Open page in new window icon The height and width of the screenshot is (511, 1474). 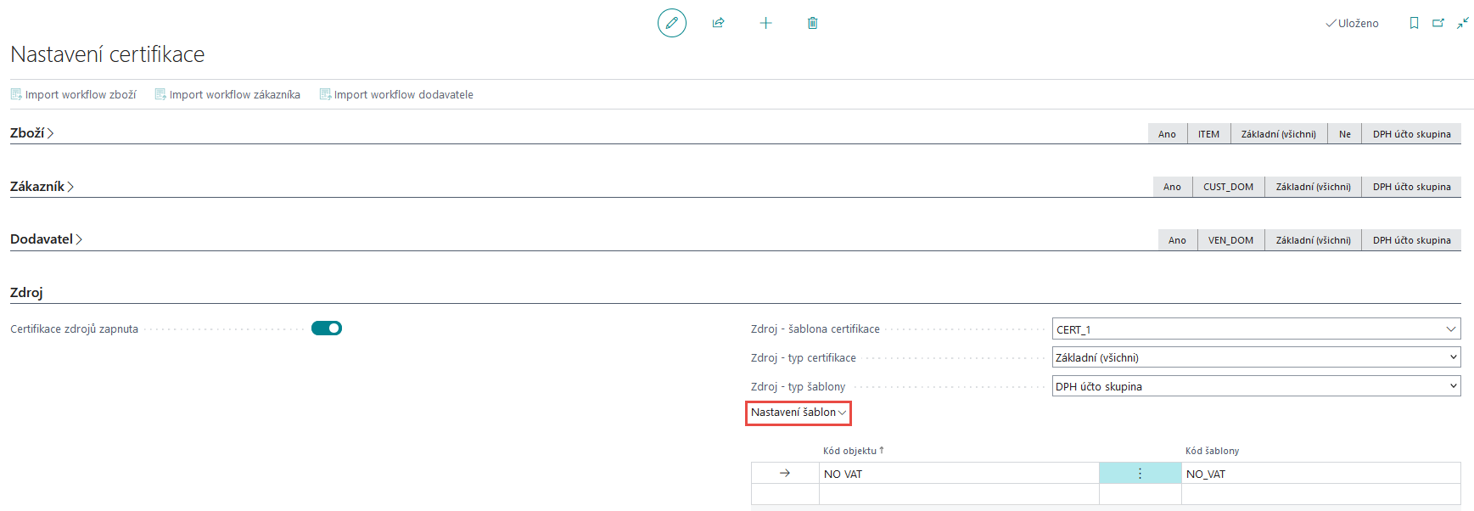coord(1438,23)
